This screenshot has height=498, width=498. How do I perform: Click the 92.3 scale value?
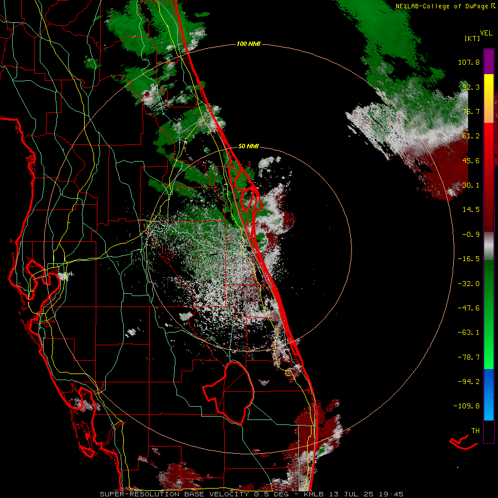click(471, 87)
